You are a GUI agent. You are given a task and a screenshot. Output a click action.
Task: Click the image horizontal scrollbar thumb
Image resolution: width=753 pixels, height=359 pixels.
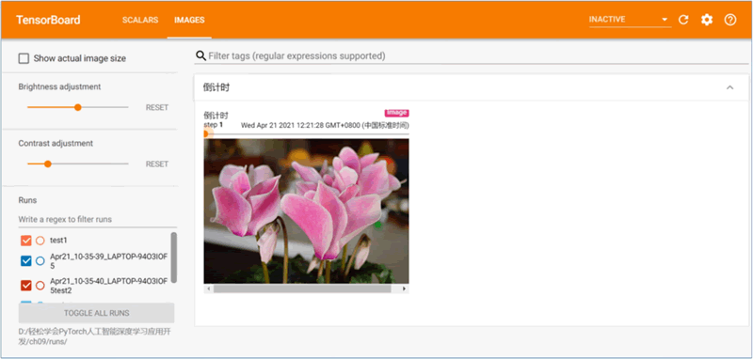[x=302, y=289]
